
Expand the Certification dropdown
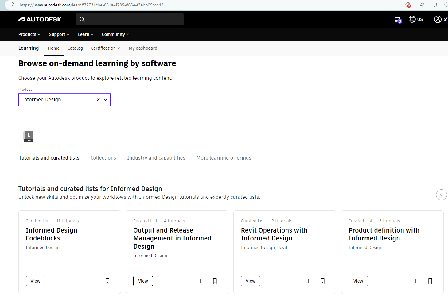pyautogui.click(x=105, y=48)
